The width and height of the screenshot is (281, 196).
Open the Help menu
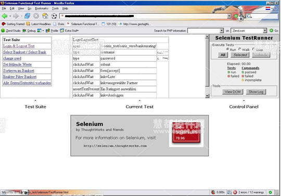pos(65,8)
